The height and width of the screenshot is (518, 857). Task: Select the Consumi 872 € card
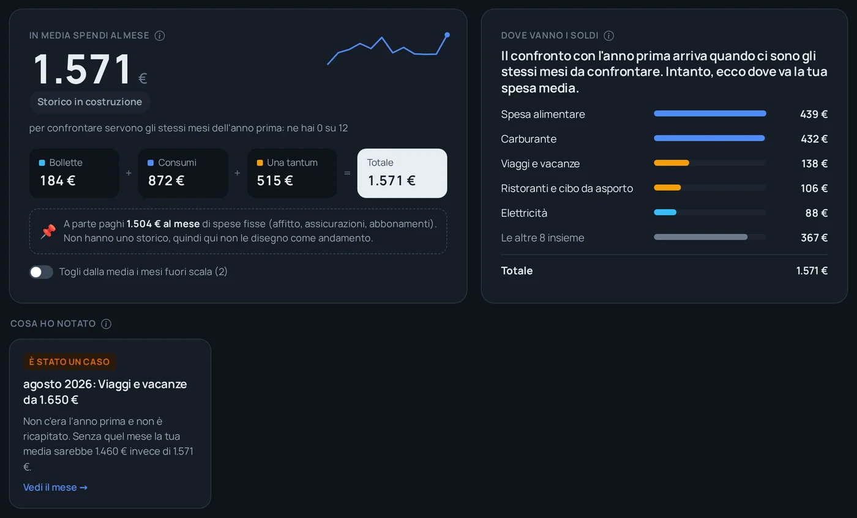click(x=183, y=173)
